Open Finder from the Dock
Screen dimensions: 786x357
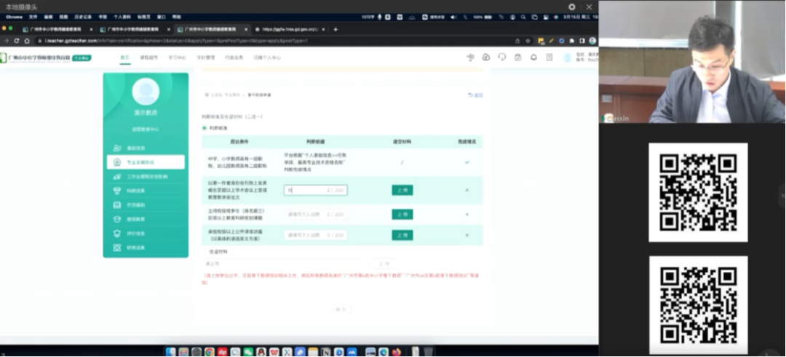pyautogui.click(x=170, y=352)
